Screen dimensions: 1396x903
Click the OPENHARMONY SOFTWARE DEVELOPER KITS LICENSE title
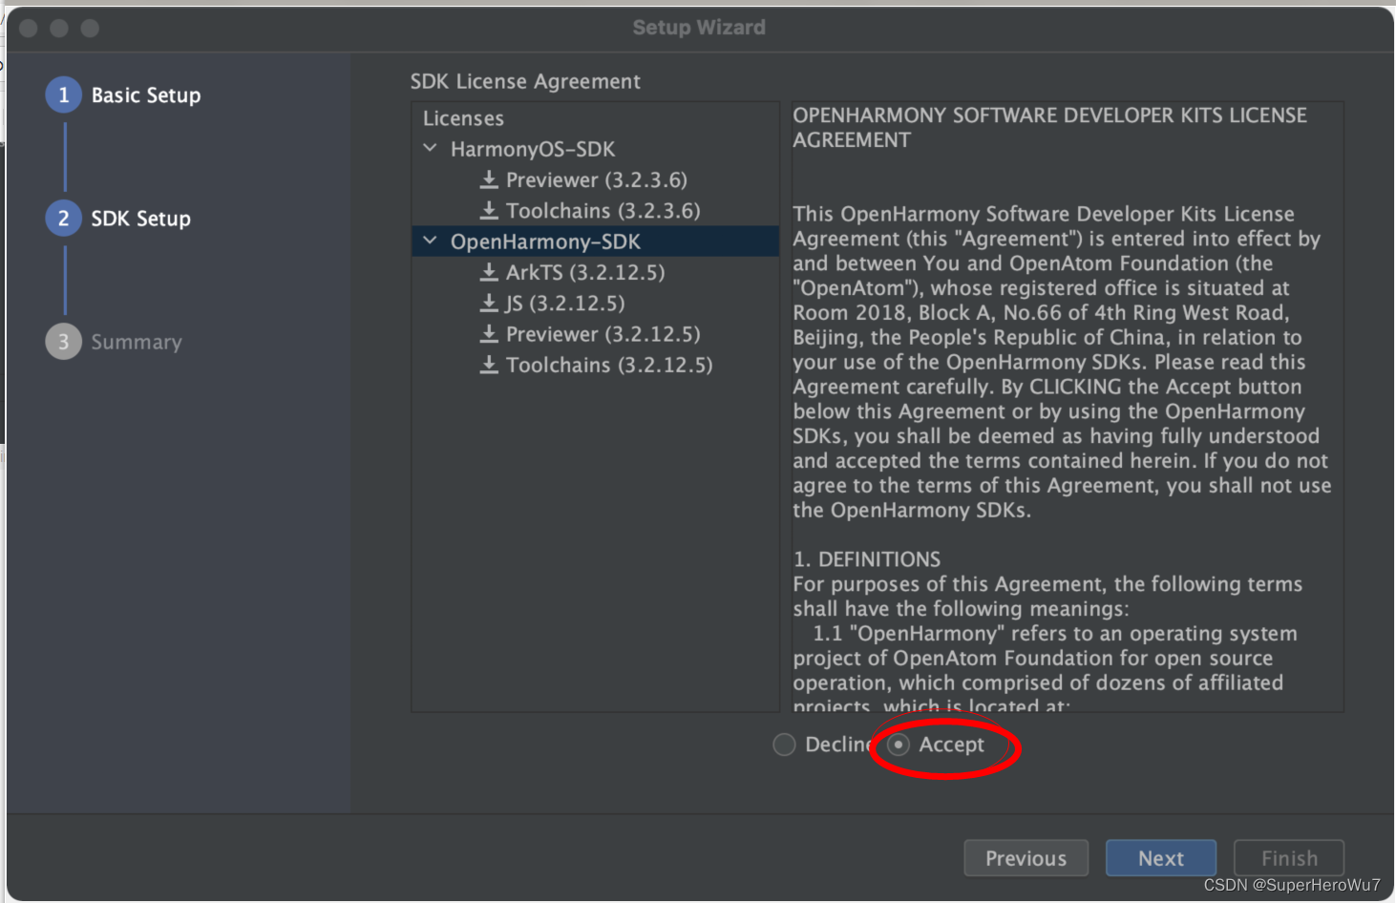tap(1049, 127)
